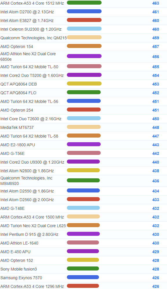Click the green bar for ARM Cortex-A53 1512 MHz

[84, 3]
